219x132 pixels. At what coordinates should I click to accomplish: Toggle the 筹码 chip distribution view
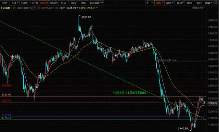[x=180, y=3]
